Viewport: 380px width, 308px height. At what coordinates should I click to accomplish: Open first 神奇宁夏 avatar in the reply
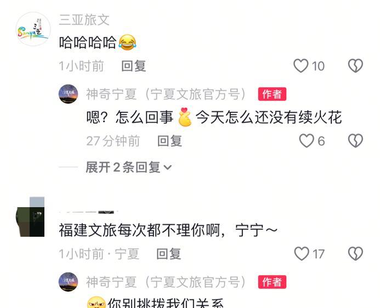pyautogui.click(x=69, y=94)
